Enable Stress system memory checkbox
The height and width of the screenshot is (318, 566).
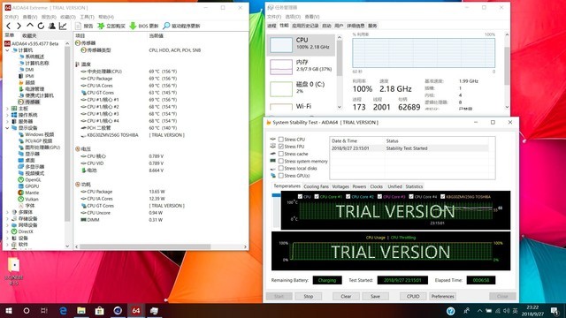281,161
